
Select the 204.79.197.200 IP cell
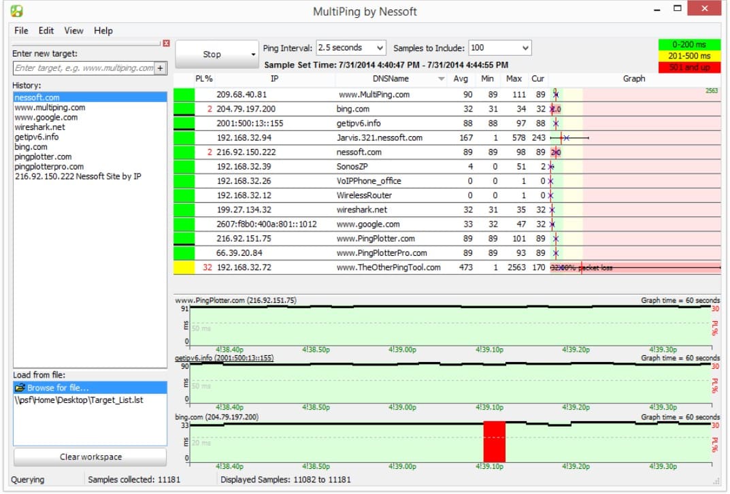point(246,109)
